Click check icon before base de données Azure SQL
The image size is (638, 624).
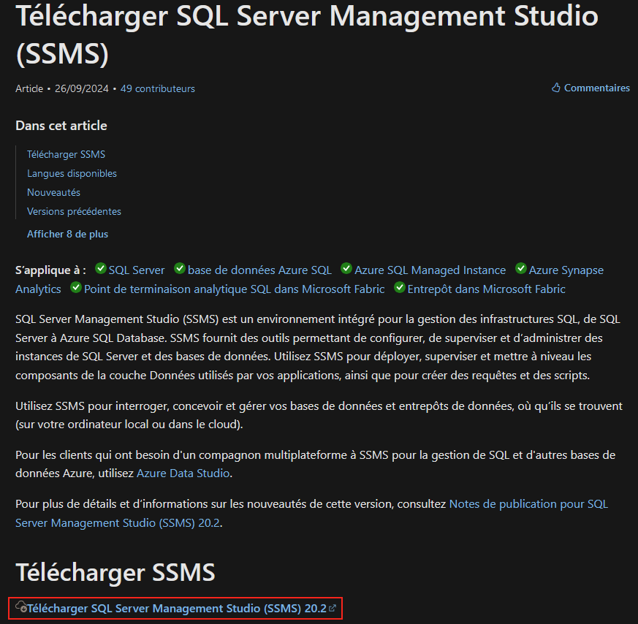coord(180,268)
